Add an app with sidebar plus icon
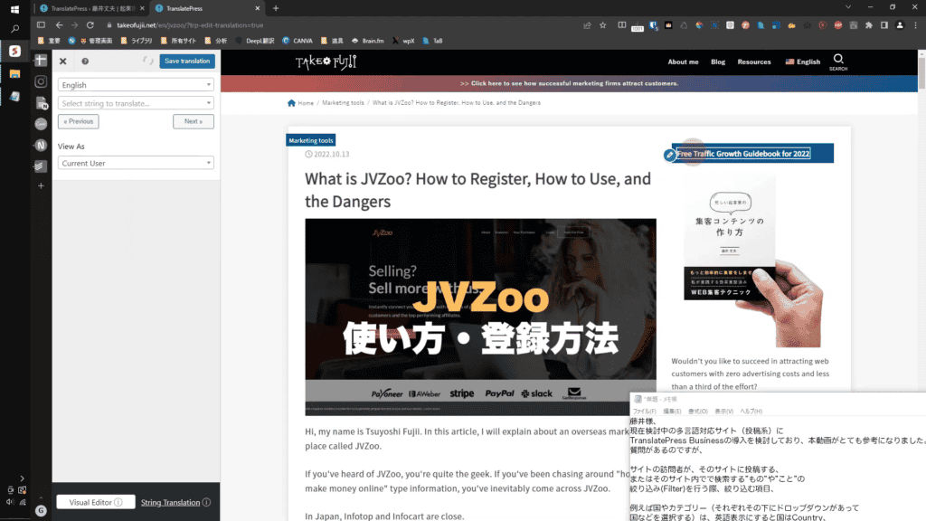Viewport: 926px width, 521px height. [x=41, y=185]
